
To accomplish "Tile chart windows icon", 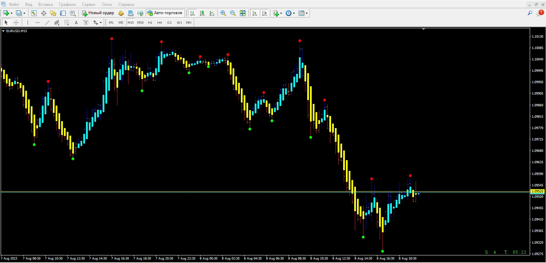I will 243,13.
